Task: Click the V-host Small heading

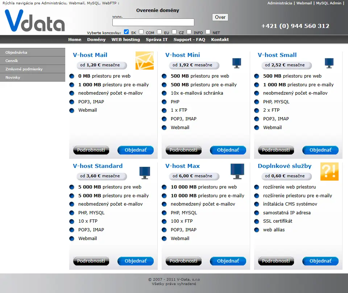Action: pos(277,55)
